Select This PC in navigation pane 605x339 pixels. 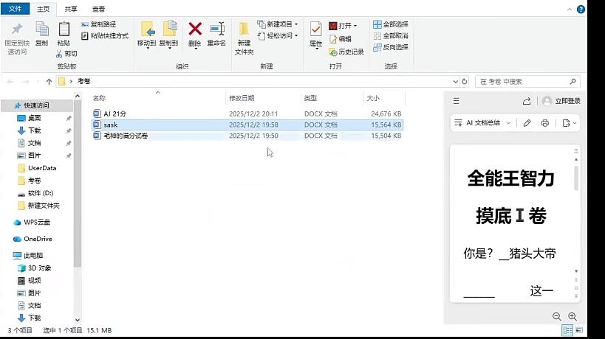(x=33, y=256)
